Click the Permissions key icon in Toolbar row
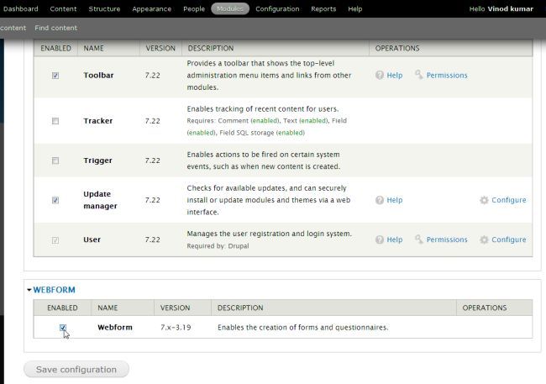The image size is (546, 384). 419,75
